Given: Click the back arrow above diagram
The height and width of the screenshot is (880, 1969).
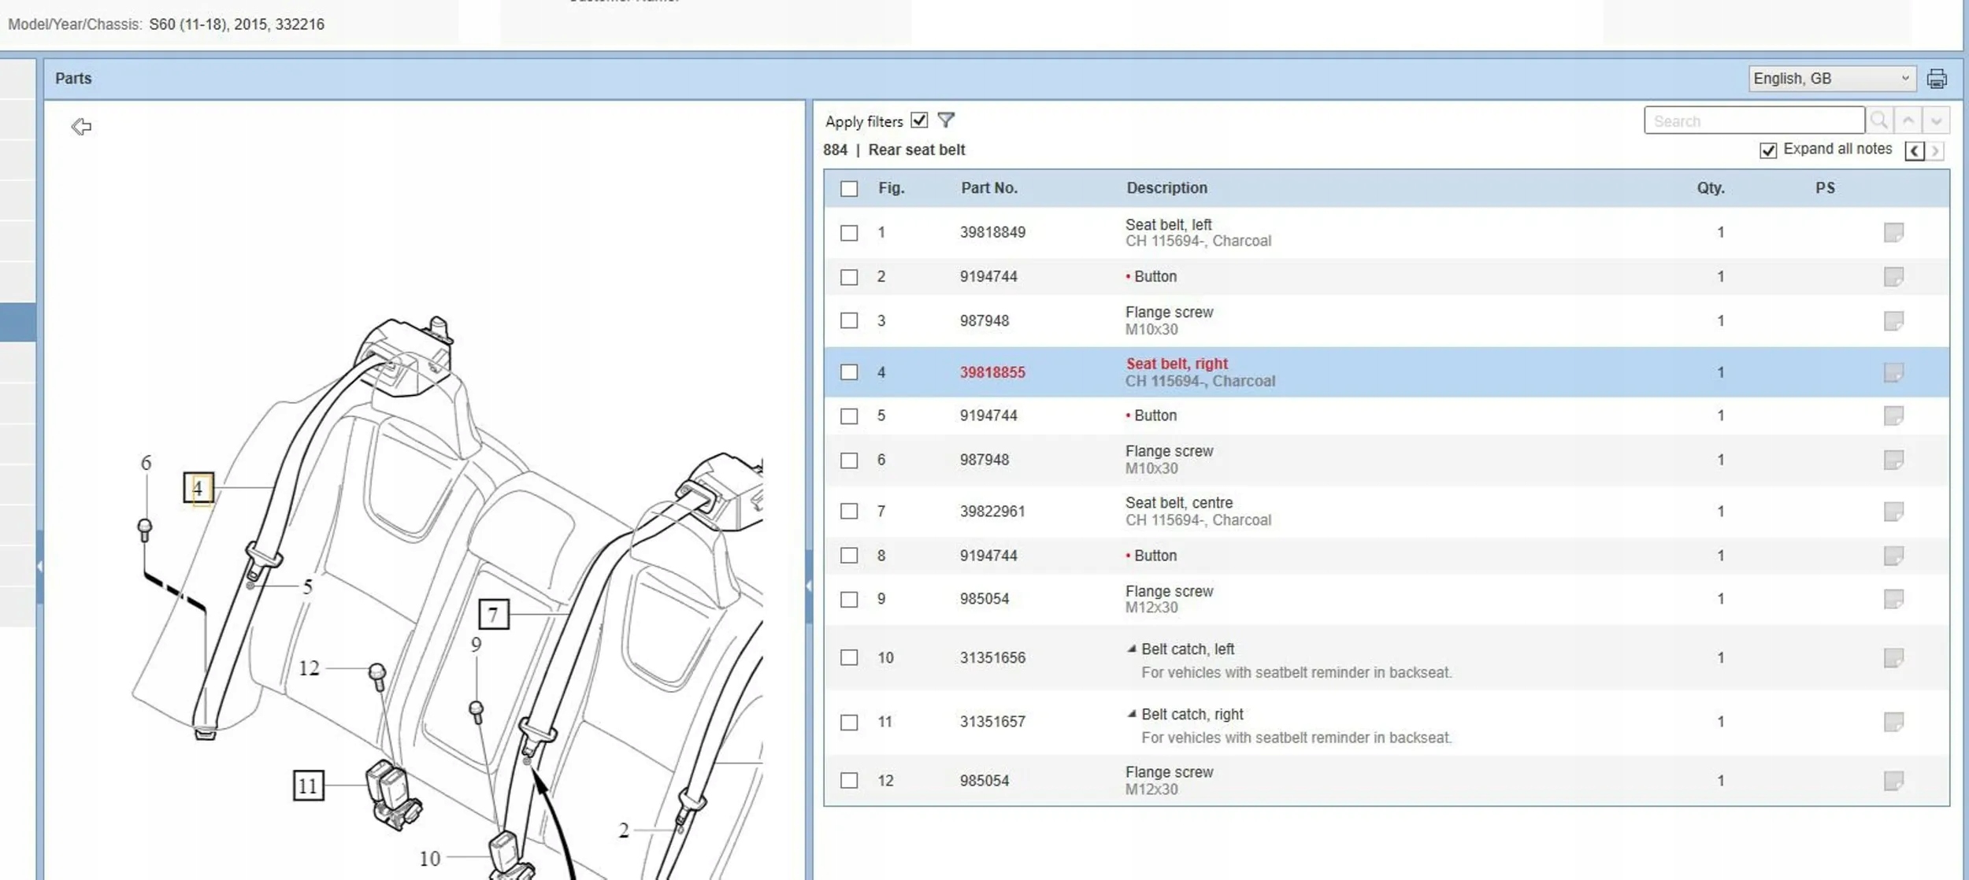Looking at the screenshot, I should [x=81, y=127].
